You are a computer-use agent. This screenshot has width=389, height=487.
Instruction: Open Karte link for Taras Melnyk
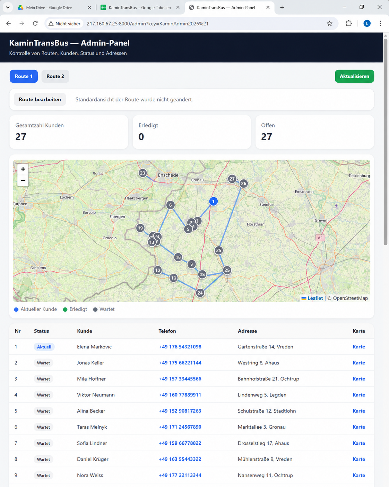click(359, 427)
